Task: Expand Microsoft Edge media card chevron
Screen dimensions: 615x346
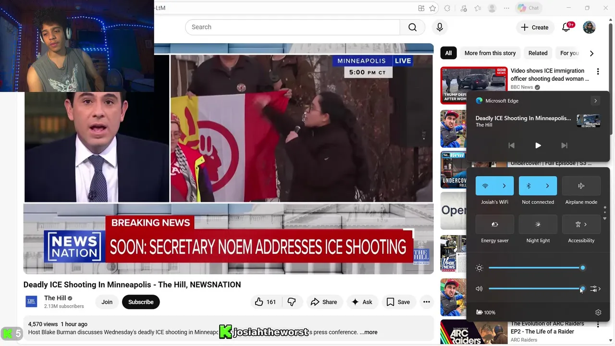Action: [x=595, y=101]
